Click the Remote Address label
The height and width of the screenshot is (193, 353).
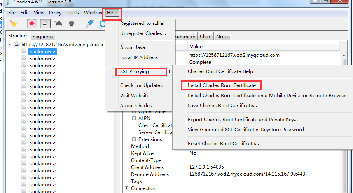150,174
